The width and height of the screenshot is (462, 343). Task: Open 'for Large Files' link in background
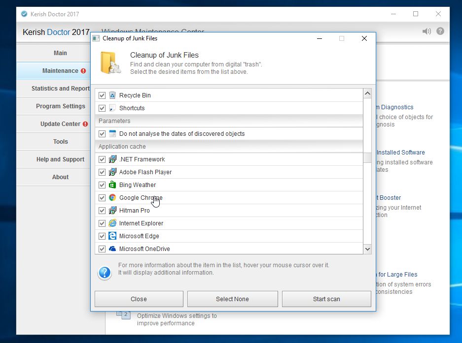point(397,275)
